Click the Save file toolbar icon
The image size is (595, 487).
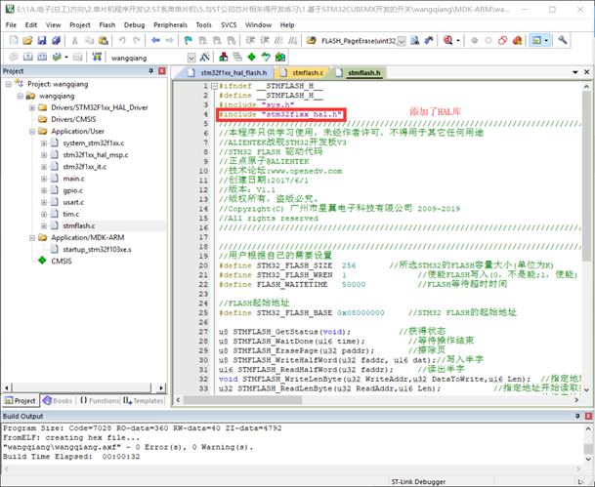[x=43, y=41]
